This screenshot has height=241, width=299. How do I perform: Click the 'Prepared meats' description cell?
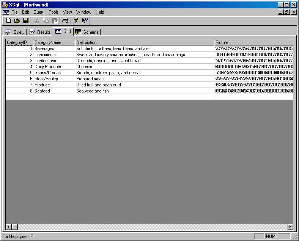(x=145, y=79)
